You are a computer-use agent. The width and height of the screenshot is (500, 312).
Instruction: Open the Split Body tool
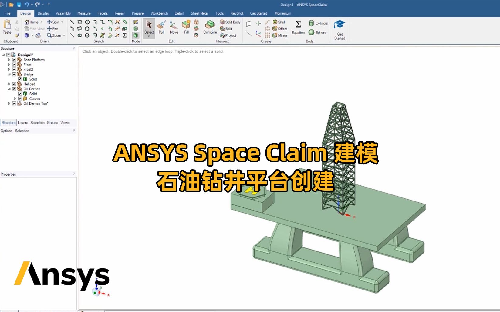(x=230, y=22)
